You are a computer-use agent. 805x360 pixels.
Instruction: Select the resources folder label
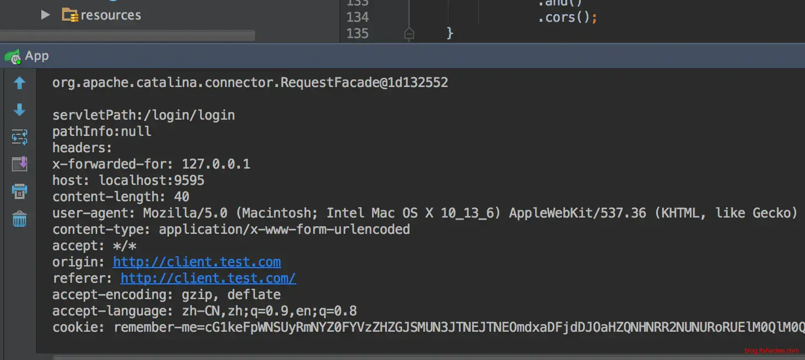(111, 15)
